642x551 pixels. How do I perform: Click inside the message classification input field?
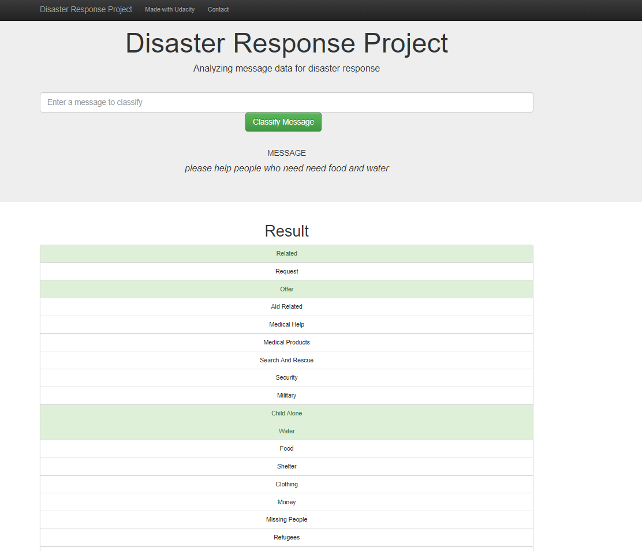pyautogui.click(x=286, y=102)
